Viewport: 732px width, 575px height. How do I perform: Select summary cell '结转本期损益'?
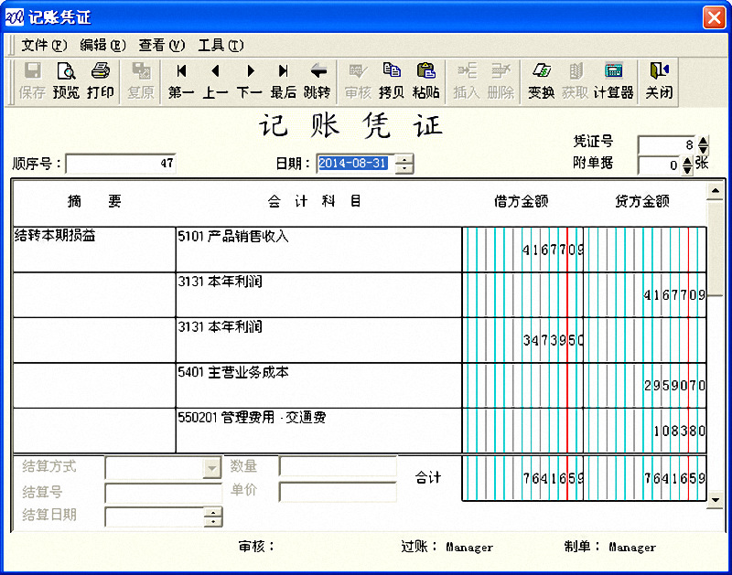(94, 250)
